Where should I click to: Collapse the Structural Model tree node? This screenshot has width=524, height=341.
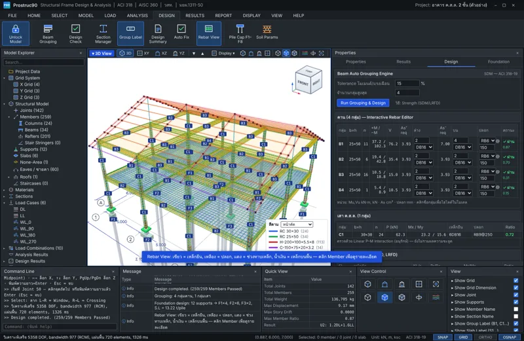pyautogui.click(x=5, y=104)
